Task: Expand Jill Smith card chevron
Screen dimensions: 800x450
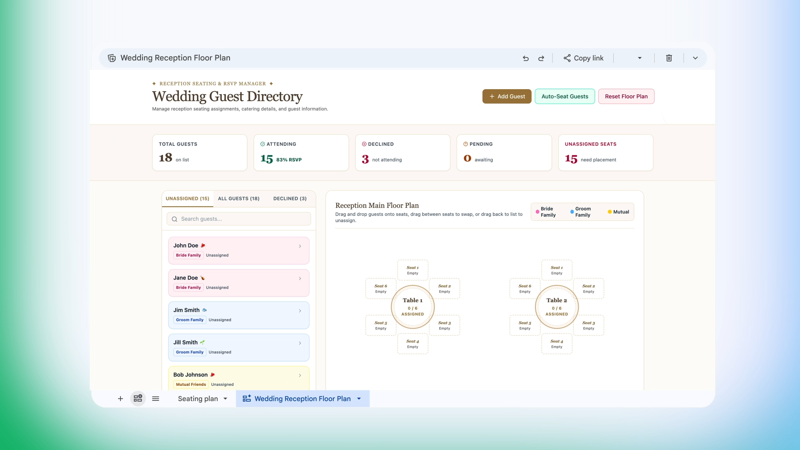Action: point(300,343)
